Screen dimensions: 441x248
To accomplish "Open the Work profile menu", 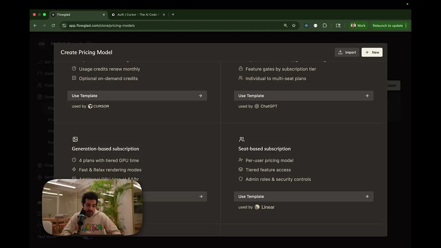I will click(x=358, y=25).
